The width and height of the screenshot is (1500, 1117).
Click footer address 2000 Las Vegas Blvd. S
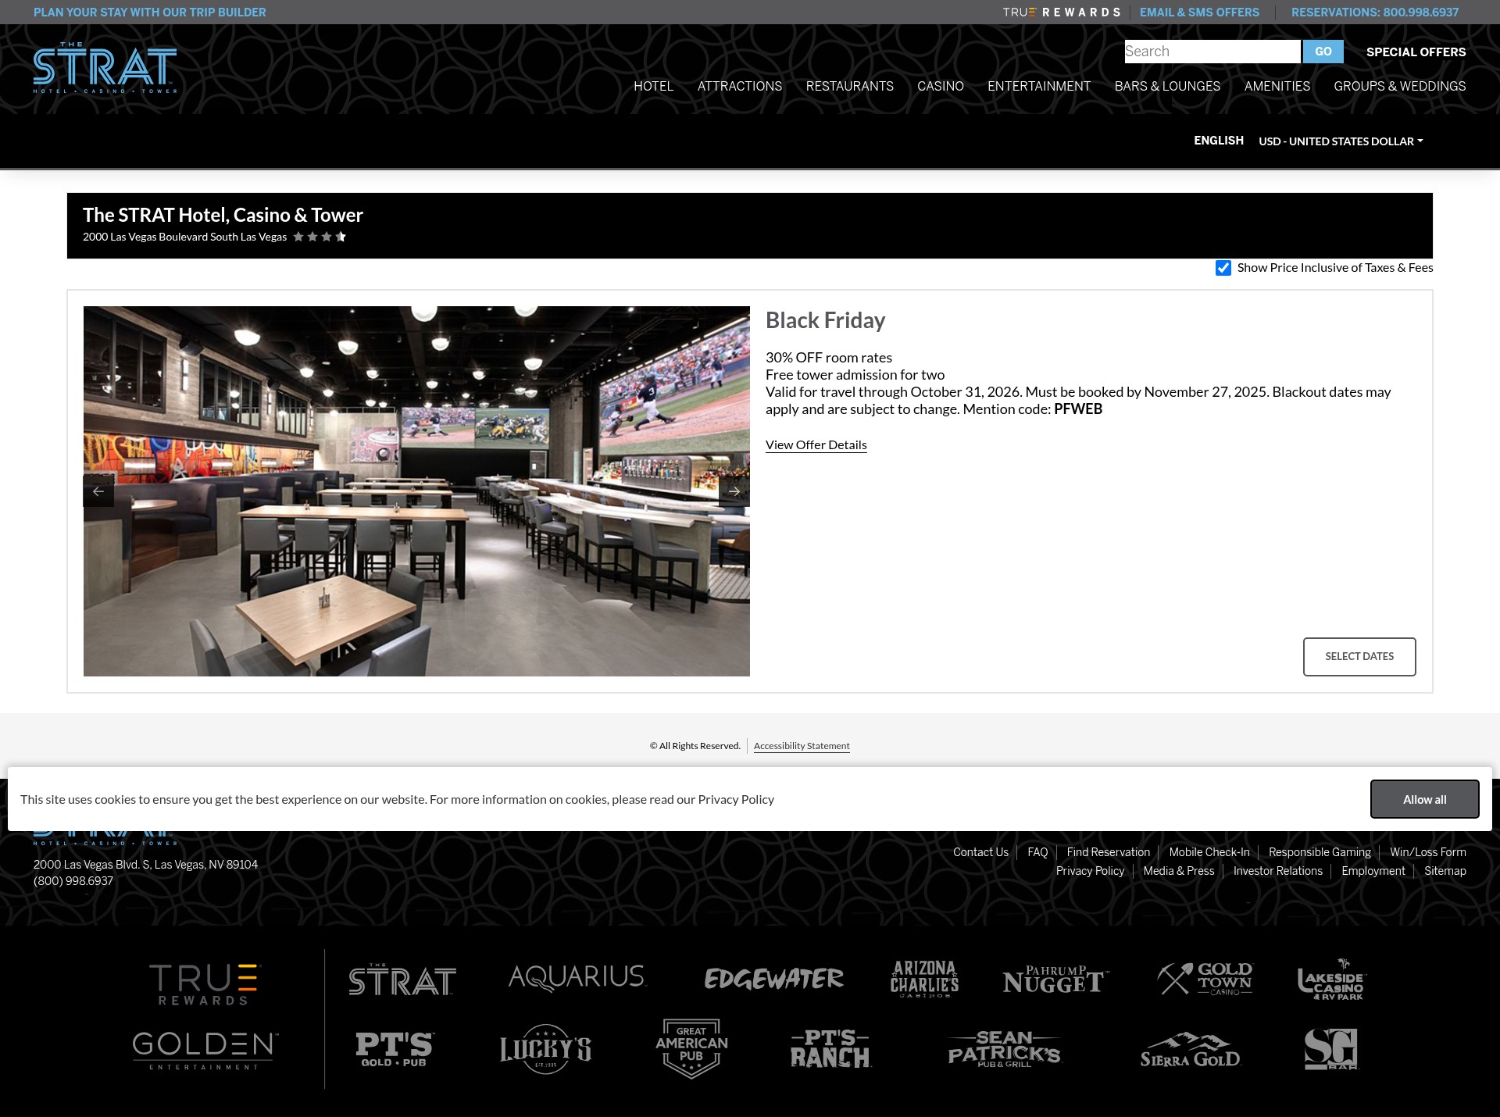(145, 865)
